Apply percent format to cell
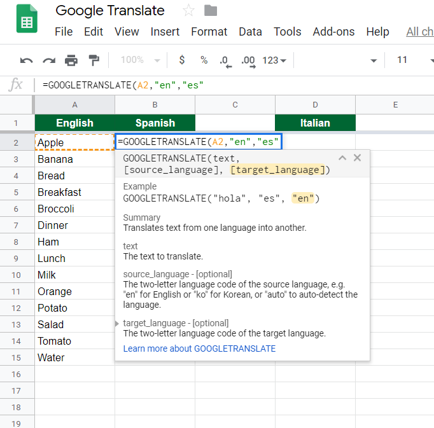The height and width of the screenshot is (428, 434). (x=204, y=60)
